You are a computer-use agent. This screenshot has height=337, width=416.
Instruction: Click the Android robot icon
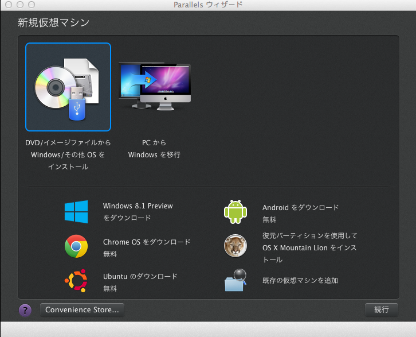pos(236,212)
